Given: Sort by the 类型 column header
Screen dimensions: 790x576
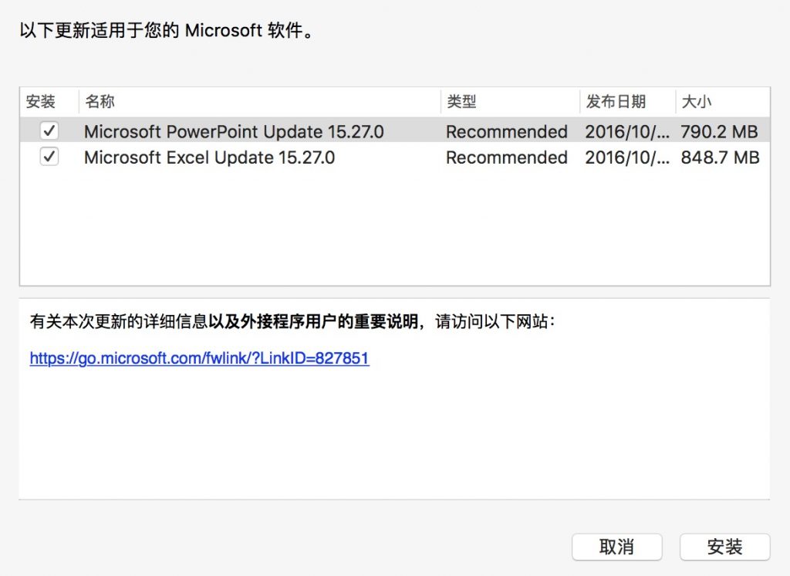Looking at the screenshot, I should pos(510,102).
